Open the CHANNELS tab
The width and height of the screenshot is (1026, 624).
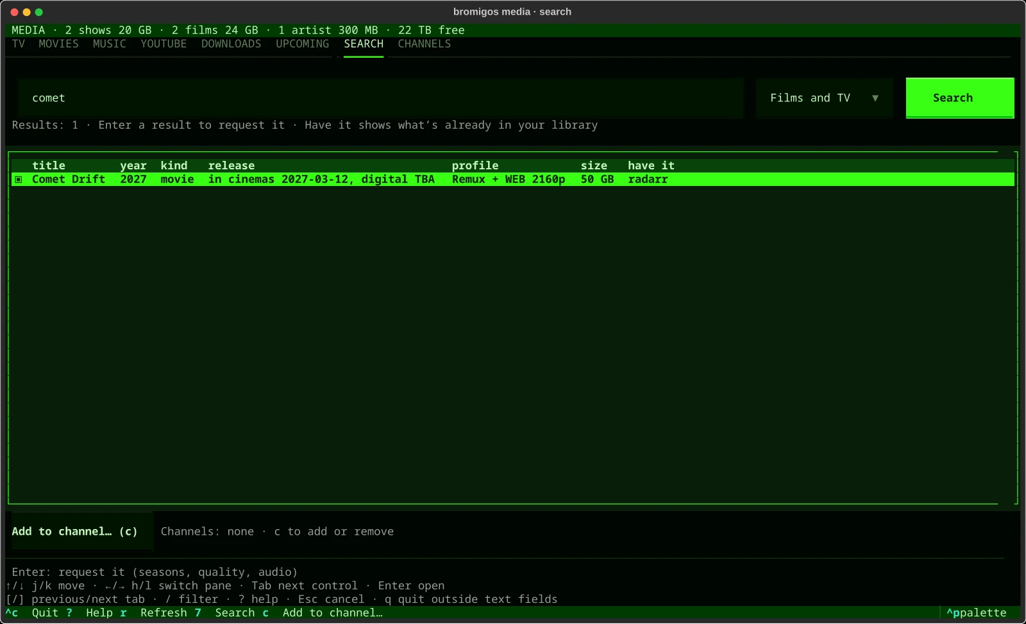(x=425, y=44)
